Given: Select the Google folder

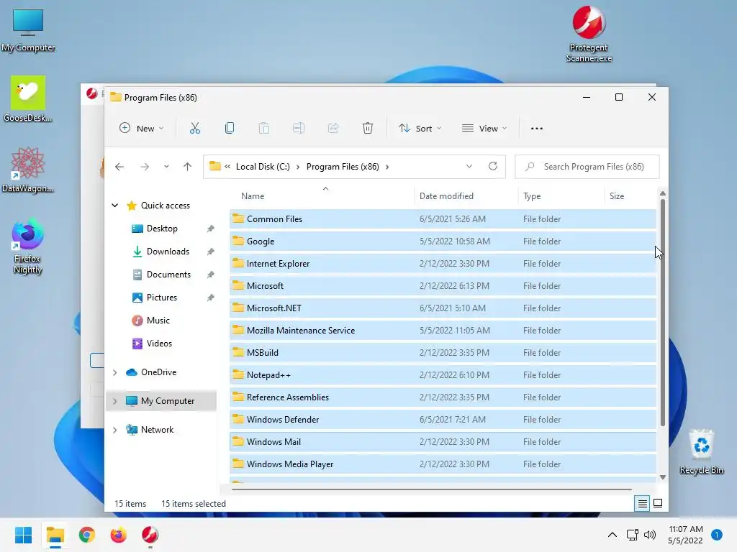Looking at the screenshot, I should [443, 241].
